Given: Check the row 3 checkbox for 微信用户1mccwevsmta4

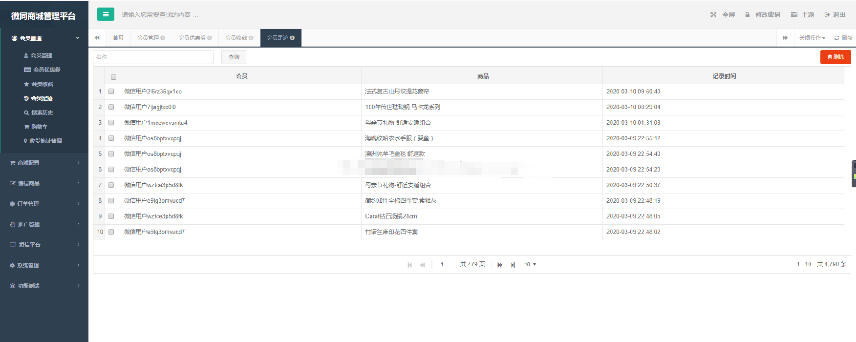Looking at the screenshot, I should 111,123.
